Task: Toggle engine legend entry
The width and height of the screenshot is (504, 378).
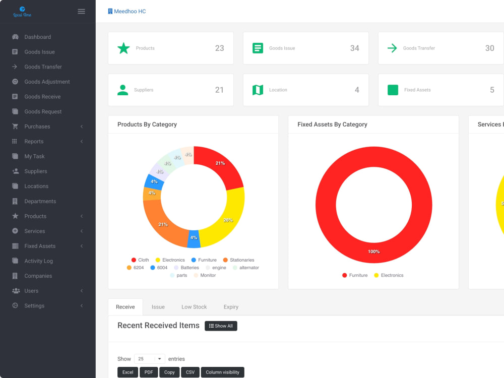Action: pyautogui.click(x=216, y=268)
